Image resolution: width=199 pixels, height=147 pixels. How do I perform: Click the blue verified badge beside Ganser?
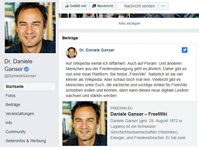click(x=26, y=69)
